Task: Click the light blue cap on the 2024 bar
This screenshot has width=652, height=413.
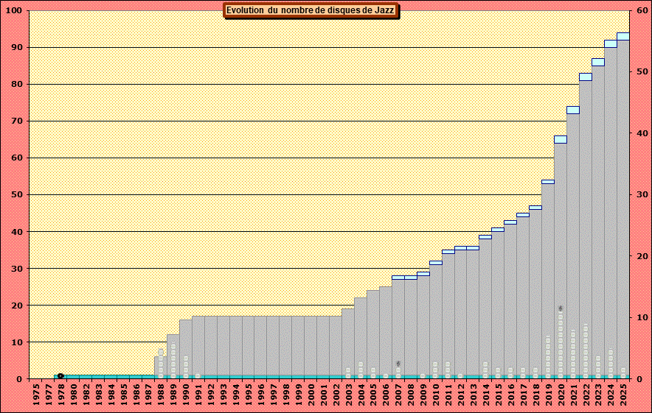Action: pyautogui.click(x=611, y=43)
